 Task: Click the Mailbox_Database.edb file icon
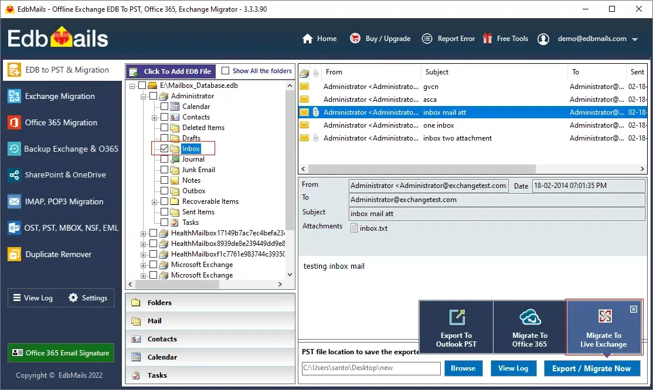[152, 85]
